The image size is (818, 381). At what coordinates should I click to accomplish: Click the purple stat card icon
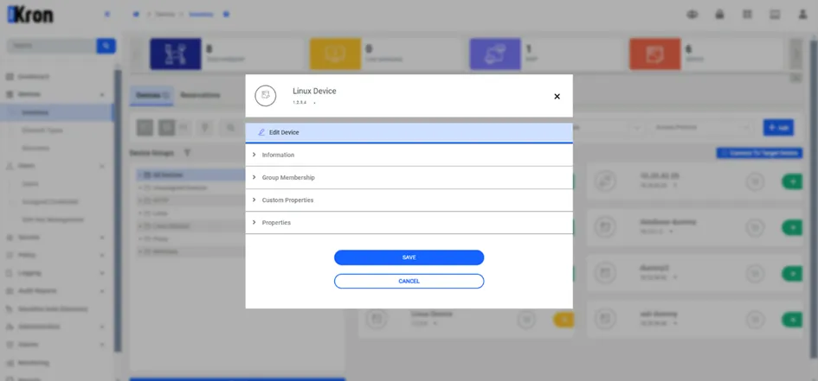click(x=495, y=54)
